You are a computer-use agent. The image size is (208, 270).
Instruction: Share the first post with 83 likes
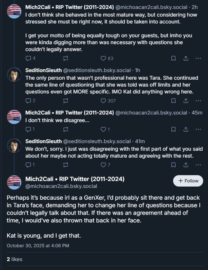pos(186,58)
